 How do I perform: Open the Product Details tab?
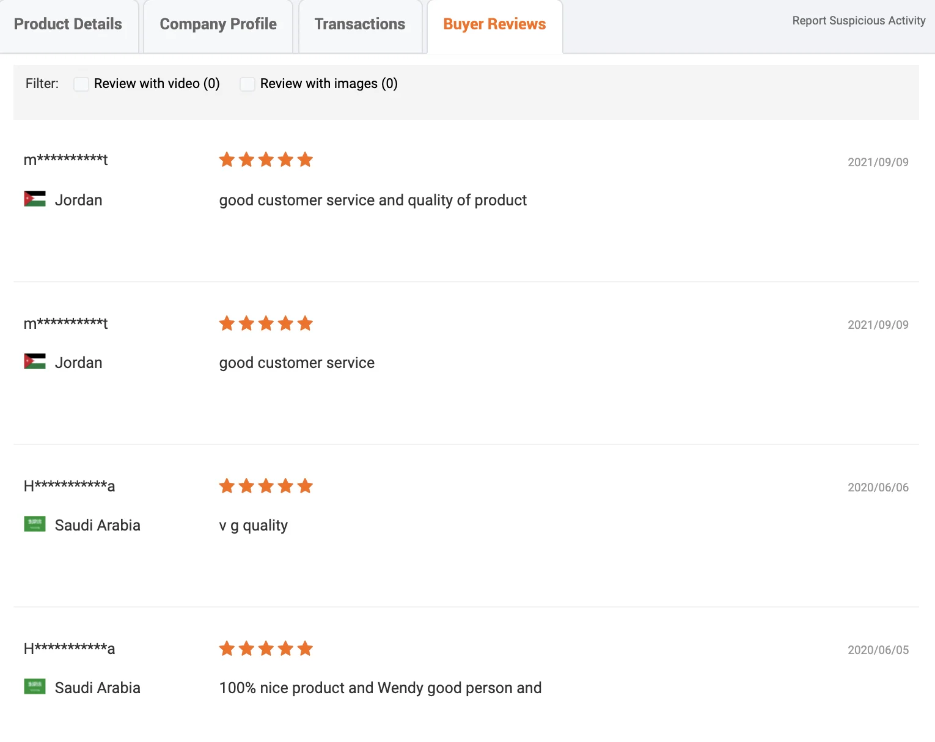coord(68,24)
